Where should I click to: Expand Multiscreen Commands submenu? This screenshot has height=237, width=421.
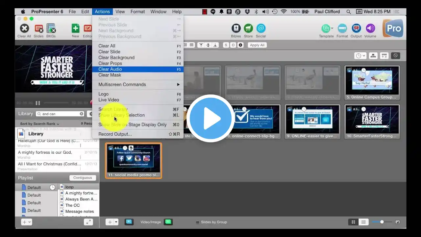138,85
